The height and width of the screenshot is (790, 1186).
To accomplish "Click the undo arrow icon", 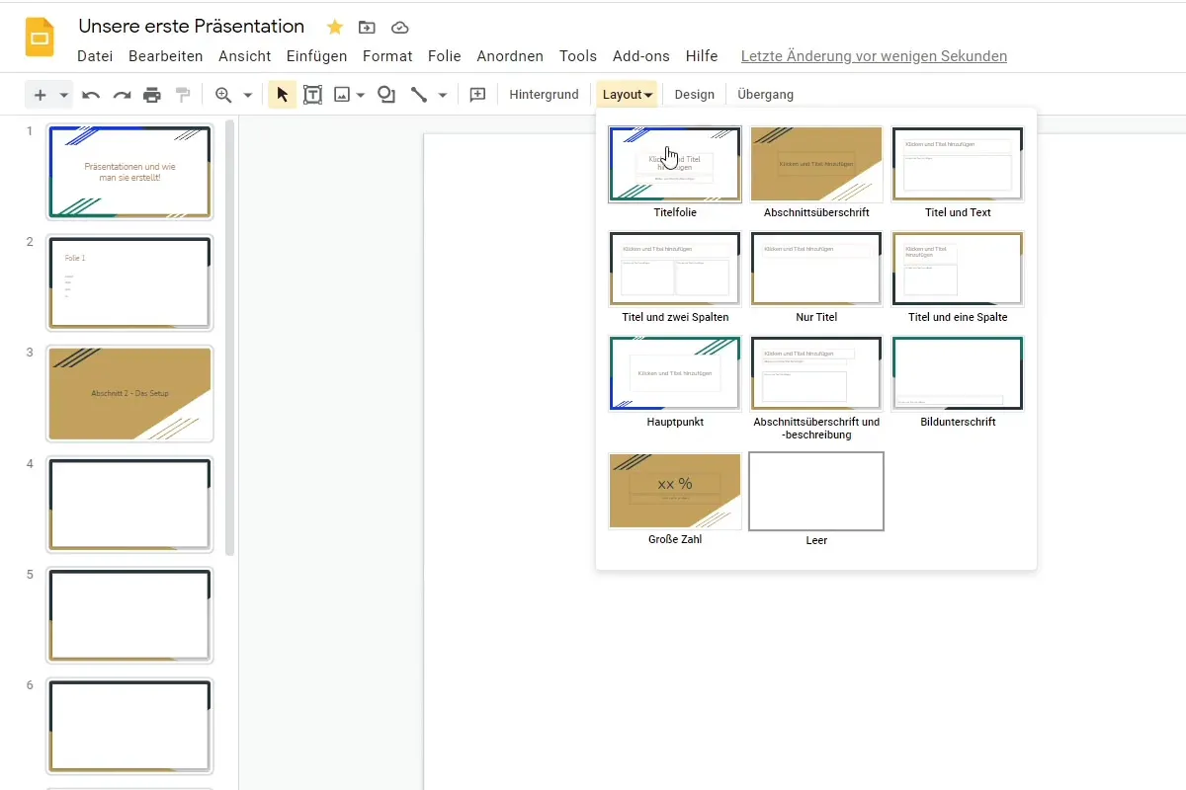I will click(91, 95).
